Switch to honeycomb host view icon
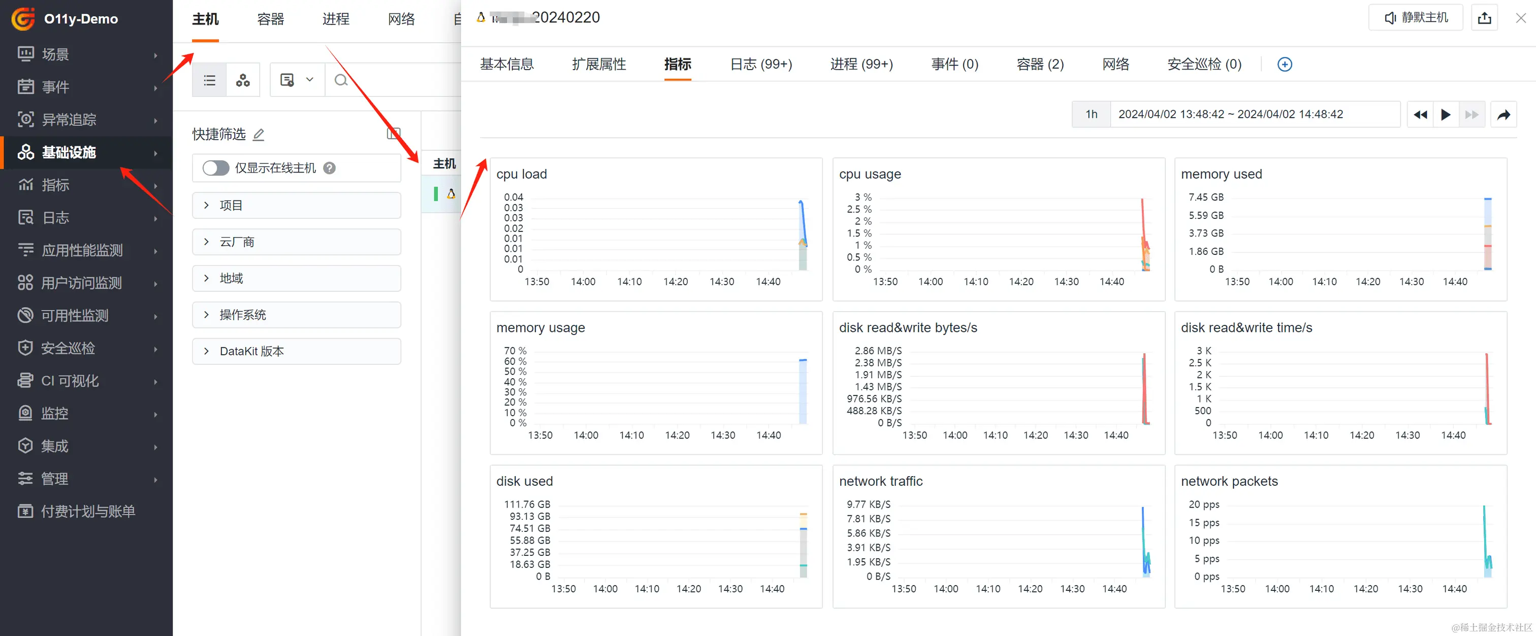 point(243,80)
